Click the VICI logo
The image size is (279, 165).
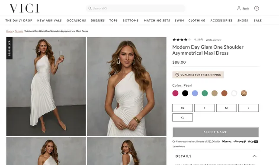[x=24, y=8]
